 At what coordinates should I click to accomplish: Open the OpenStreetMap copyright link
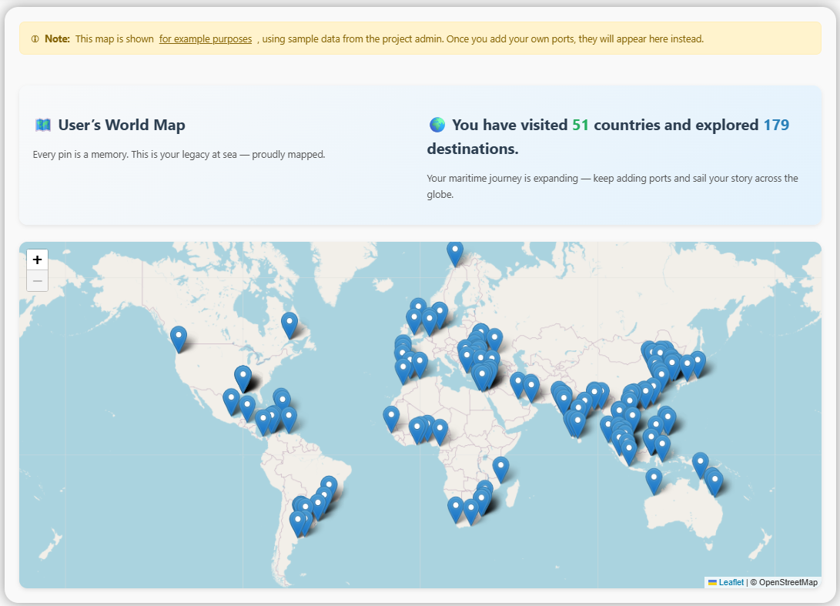(x=788, y=582)
